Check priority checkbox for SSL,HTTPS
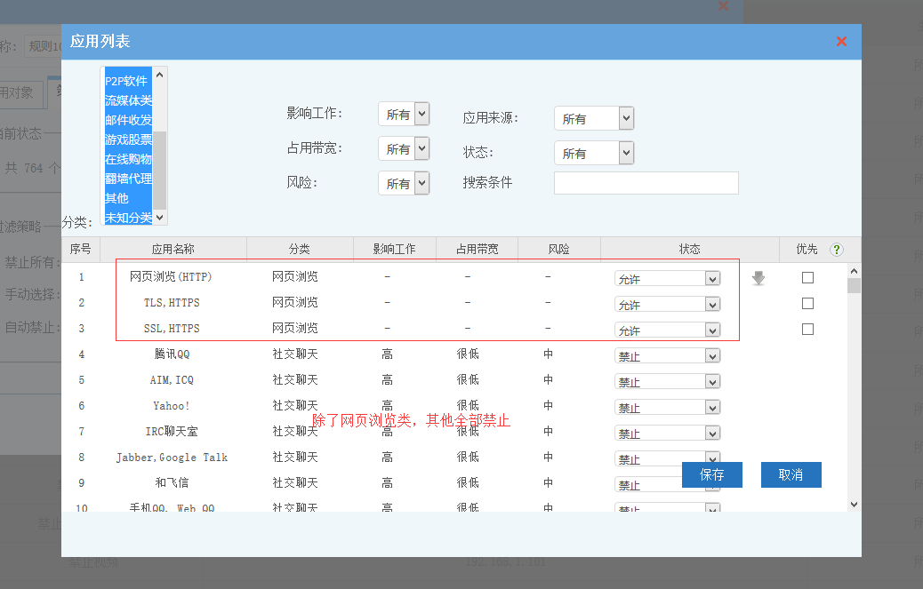 point(807,329)
